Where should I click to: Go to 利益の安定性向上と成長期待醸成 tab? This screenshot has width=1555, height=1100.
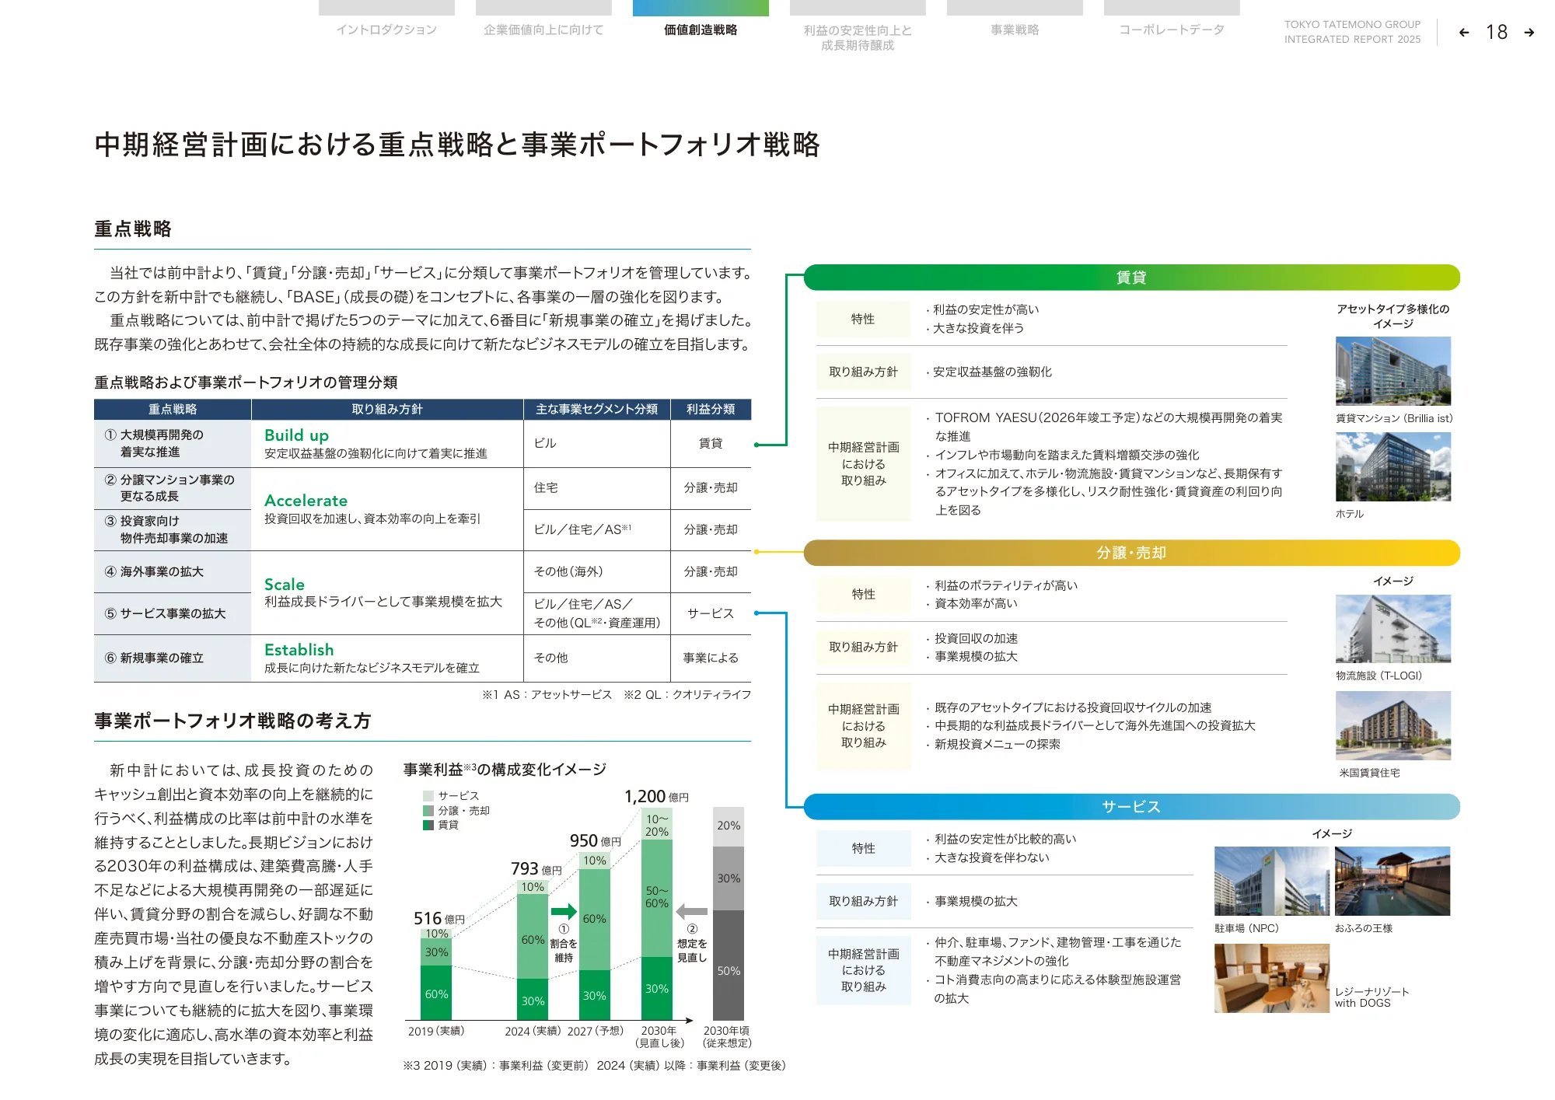[858, 37]
